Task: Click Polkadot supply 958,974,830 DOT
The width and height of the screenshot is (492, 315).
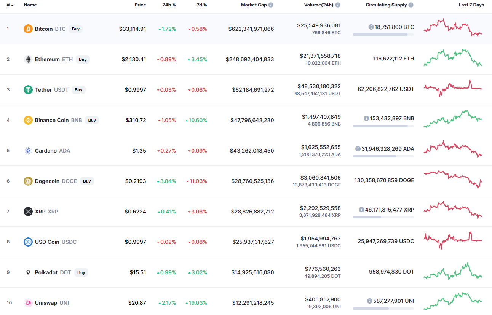Action: (391, 272)
